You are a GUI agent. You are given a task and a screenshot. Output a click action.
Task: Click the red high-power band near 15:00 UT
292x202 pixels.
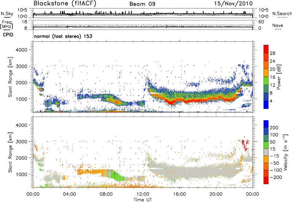170,102
